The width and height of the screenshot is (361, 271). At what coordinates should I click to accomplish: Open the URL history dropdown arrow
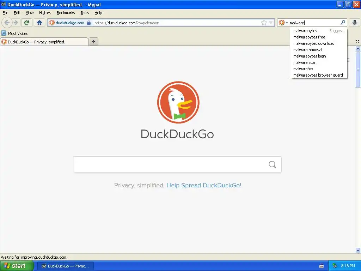(271, 23)
